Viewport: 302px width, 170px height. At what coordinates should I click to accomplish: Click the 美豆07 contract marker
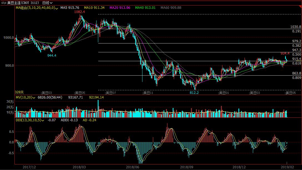click(x=112, y=93)
